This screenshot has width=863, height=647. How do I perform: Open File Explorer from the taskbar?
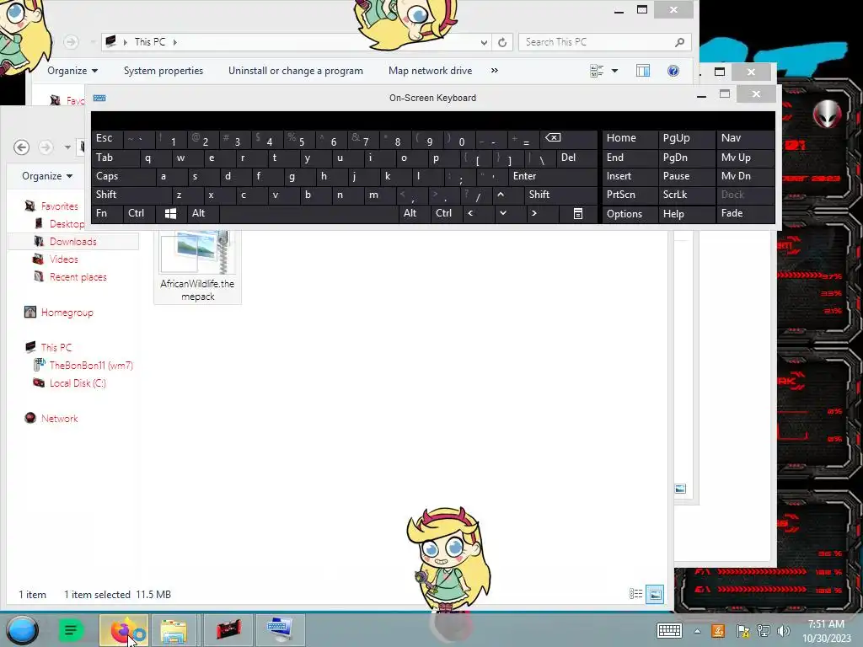(174, 630)
